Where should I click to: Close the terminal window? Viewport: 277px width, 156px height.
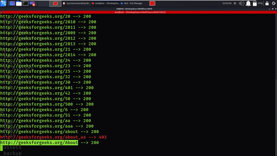coord(276,9)
